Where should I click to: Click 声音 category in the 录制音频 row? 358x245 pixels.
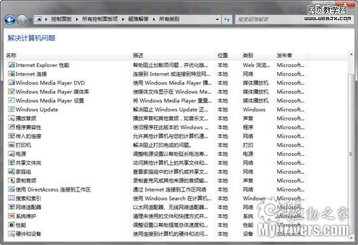pyautogui.click(x=248, y=180)
